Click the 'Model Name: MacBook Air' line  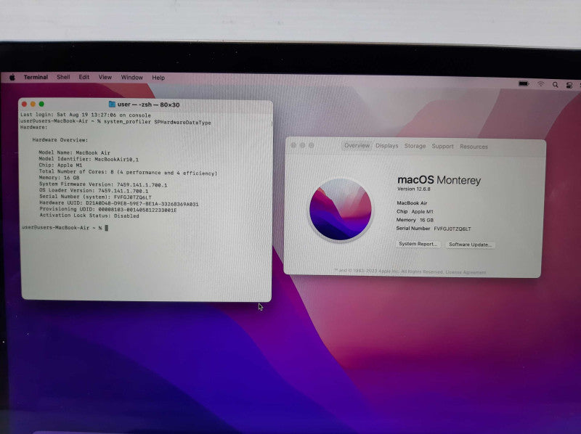[x=75, y=152]
